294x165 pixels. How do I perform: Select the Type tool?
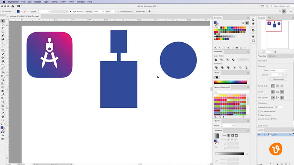3,43
